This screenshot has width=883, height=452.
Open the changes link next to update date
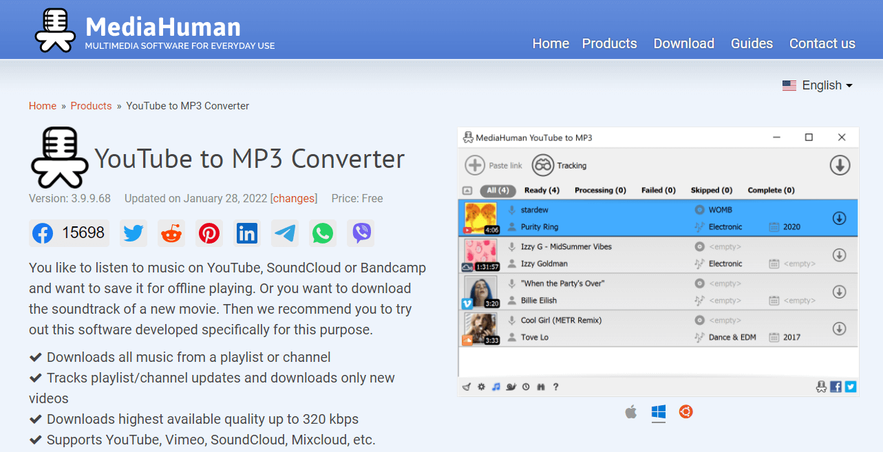click(x=294, y=198)
